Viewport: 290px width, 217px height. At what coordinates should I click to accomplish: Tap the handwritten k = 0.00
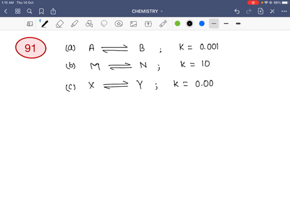click(193, 83)
